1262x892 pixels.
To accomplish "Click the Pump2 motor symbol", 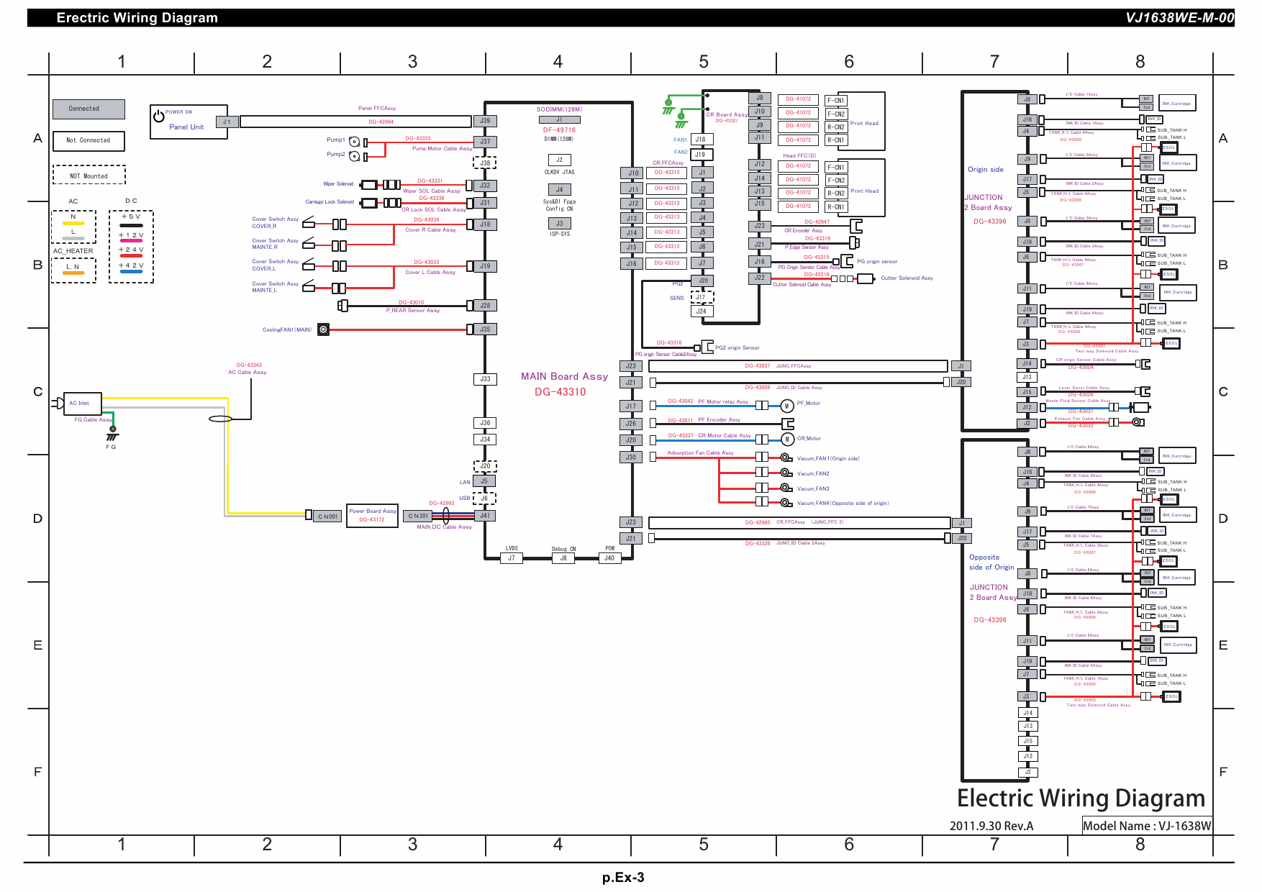I will 354,155.
